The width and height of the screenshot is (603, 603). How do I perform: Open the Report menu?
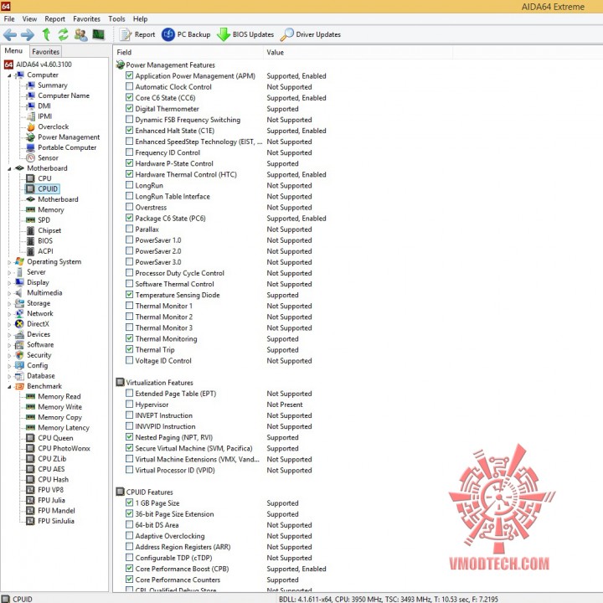click(x=55, y=18)
